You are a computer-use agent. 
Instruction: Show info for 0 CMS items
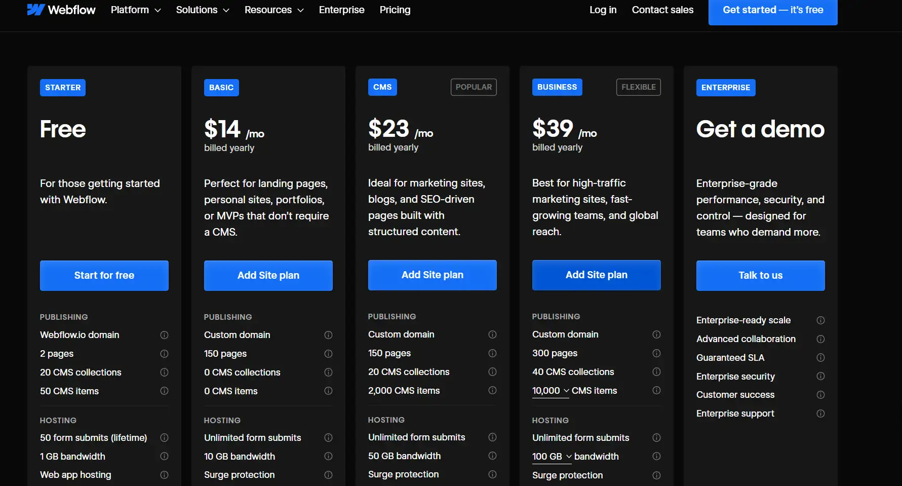coord(328,391)
